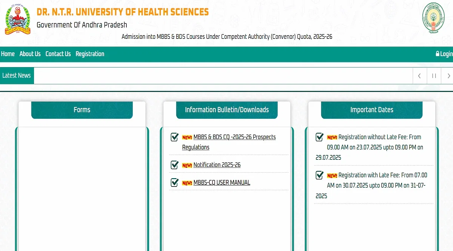
Task: Click the Login link with lock icon
Action: [x=444, y=54]
